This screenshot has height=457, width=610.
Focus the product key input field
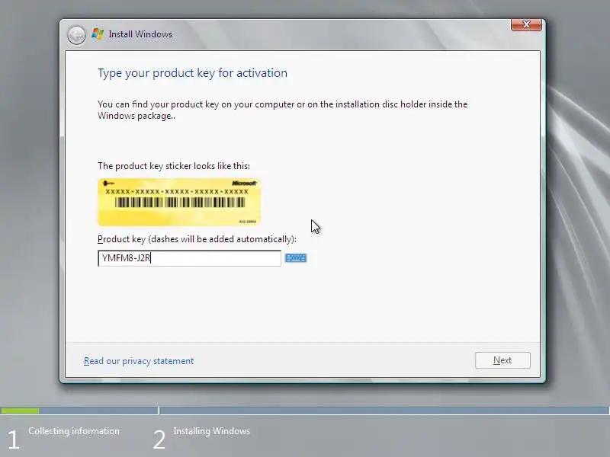(189, 258)
